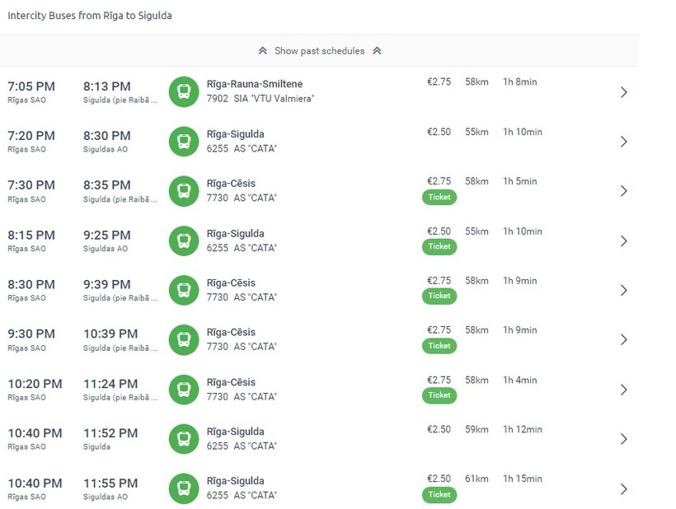The height and width of the screenshot is (509, 676).
Task: Get Ticket for the 11:55 PM arrival bus
Action: point(439,494)
